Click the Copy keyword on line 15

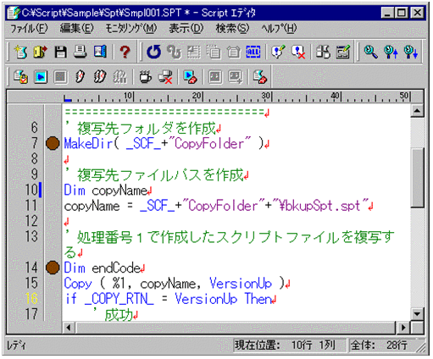78,283
